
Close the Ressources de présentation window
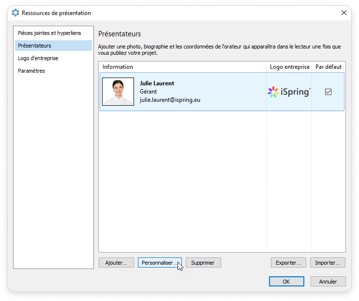[x=344, y=13]
